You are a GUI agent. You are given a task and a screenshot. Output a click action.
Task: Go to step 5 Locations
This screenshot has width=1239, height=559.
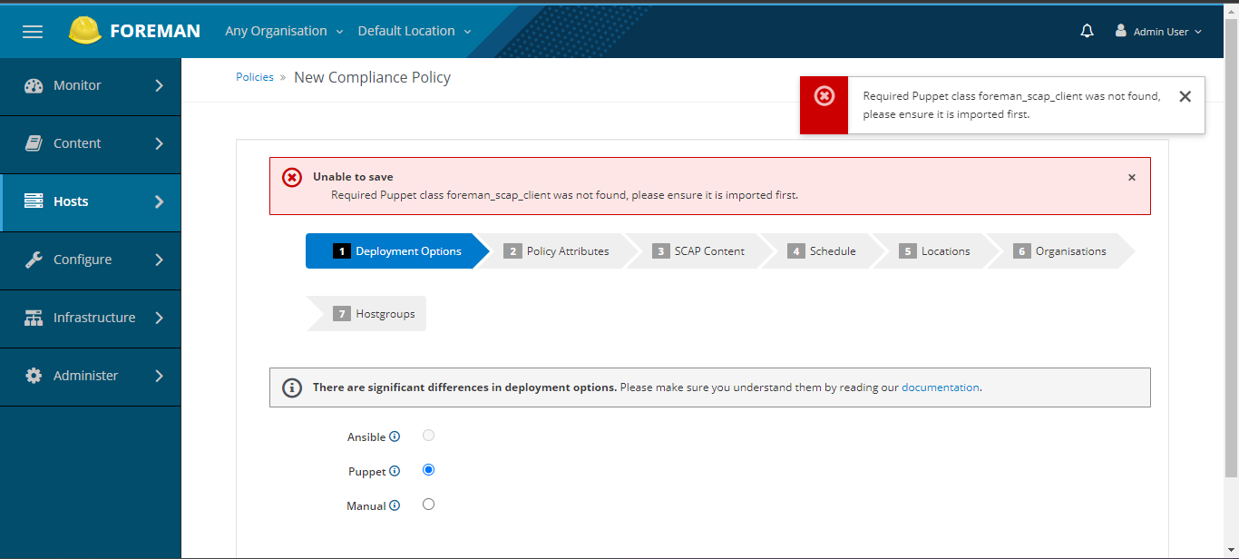pos(936,251)
